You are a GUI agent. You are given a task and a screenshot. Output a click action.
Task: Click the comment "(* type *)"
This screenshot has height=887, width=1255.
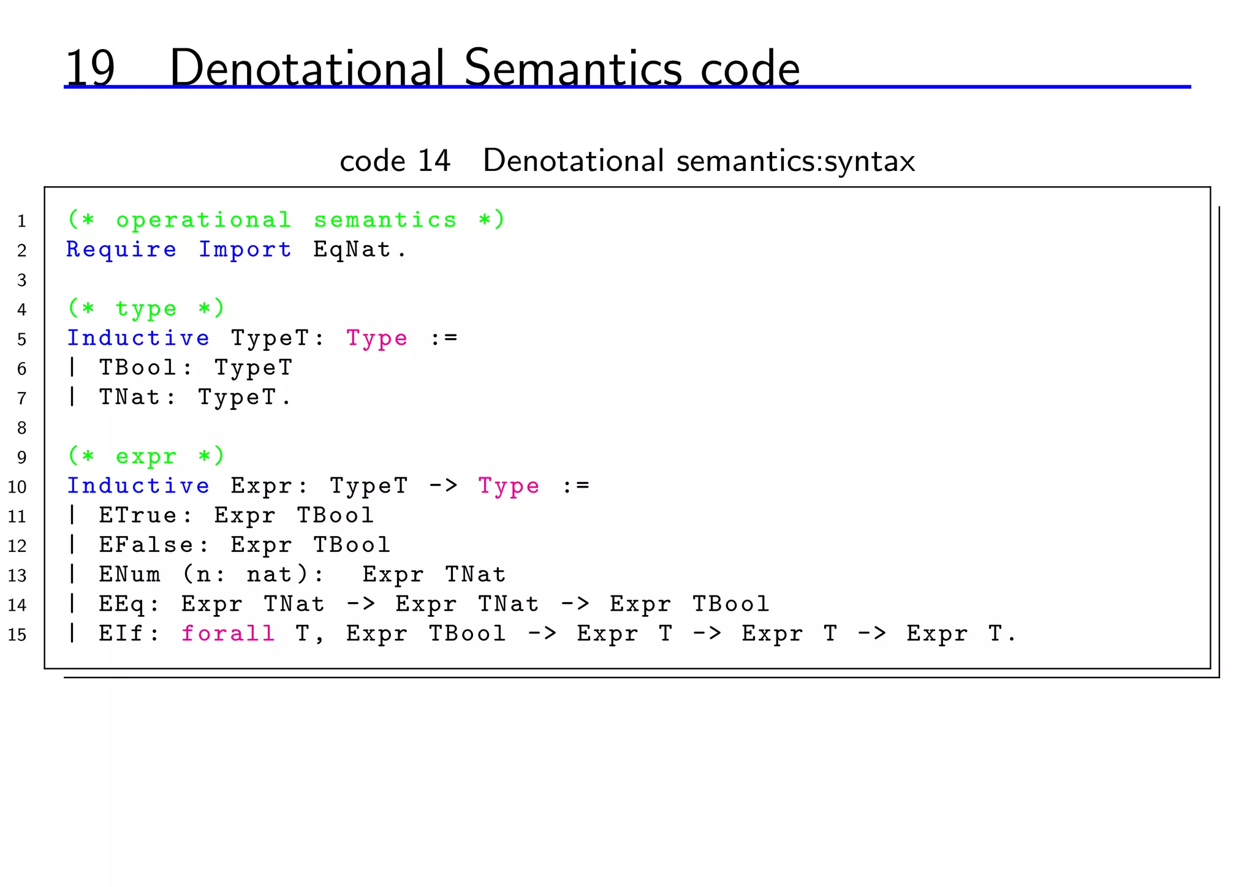pyautogui.click(x=146, y=308)
